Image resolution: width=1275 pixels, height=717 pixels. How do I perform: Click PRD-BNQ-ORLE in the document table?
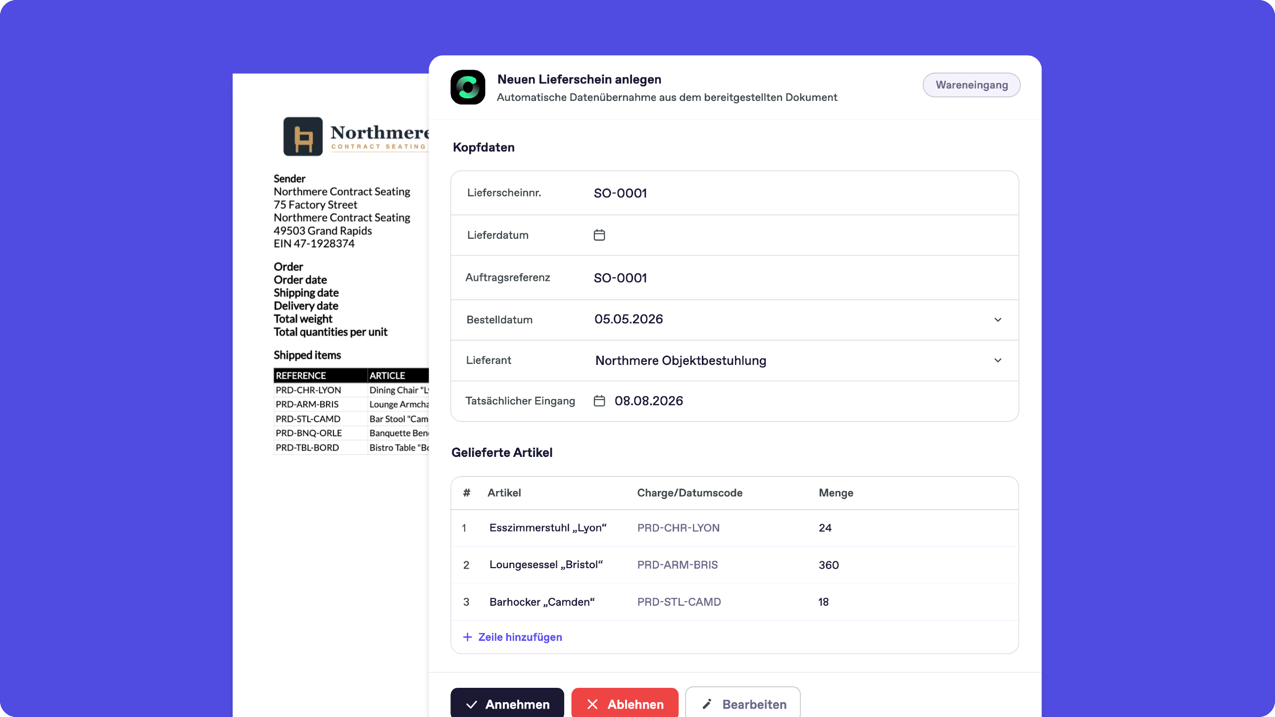point(309,433)
